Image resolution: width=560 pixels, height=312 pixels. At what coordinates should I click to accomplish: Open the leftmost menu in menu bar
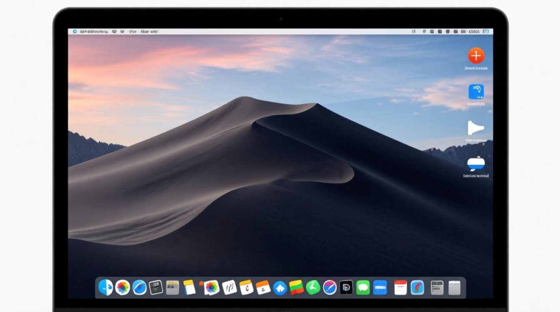point(75,31)
